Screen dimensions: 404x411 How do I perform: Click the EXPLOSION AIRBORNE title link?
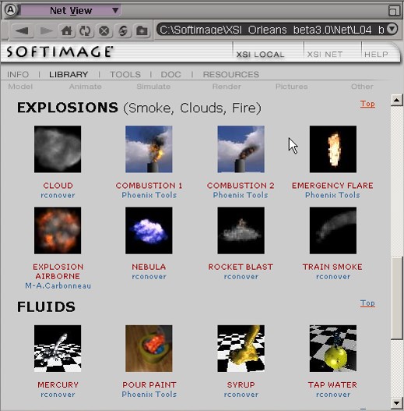58,271
